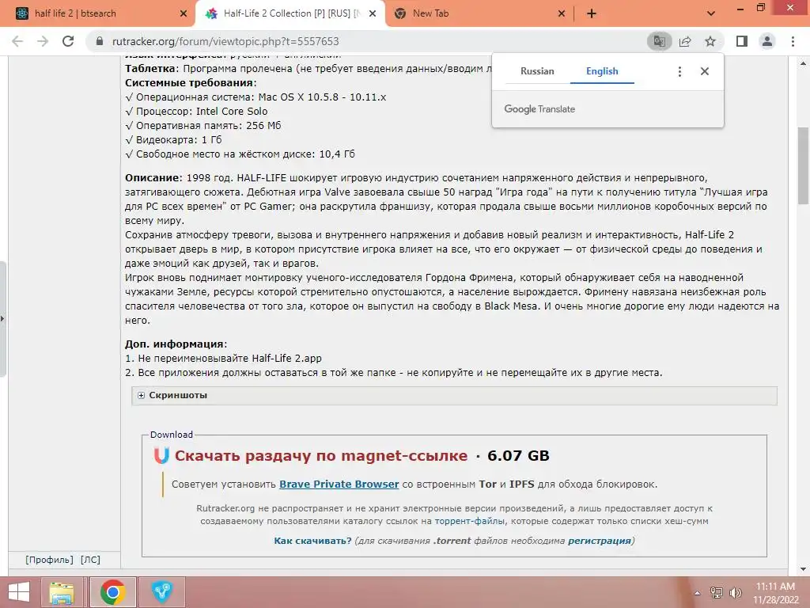Click the '6.07 GB' size text
The image size is (810, 608).
pyautogui.click(x=518, y=455)
